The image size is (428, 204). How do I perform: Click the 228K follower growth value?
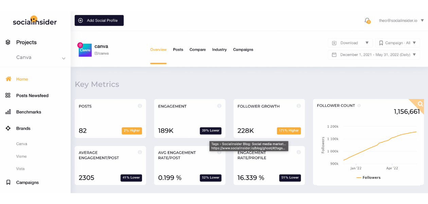[x=246, y=131]
